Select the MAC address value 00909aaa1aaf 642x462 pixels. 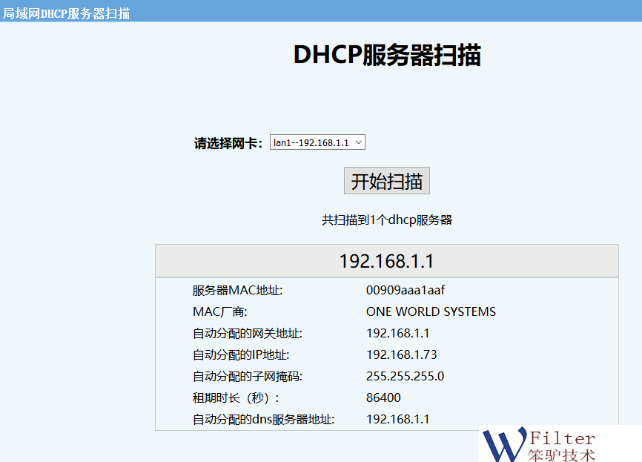406,290
